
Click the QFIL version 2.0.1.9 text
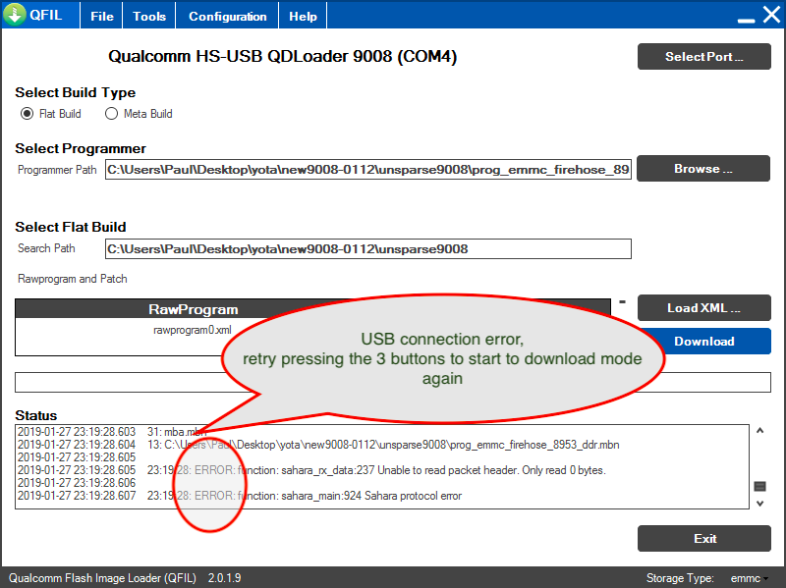click(225, 578)
